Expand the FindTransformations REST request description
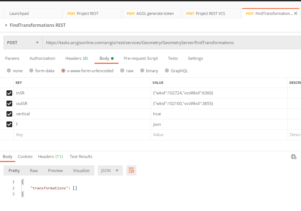 click(6, 25)
